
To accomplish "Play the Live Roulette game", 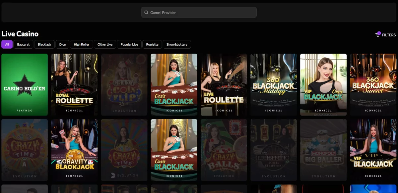I will point(224,84).
